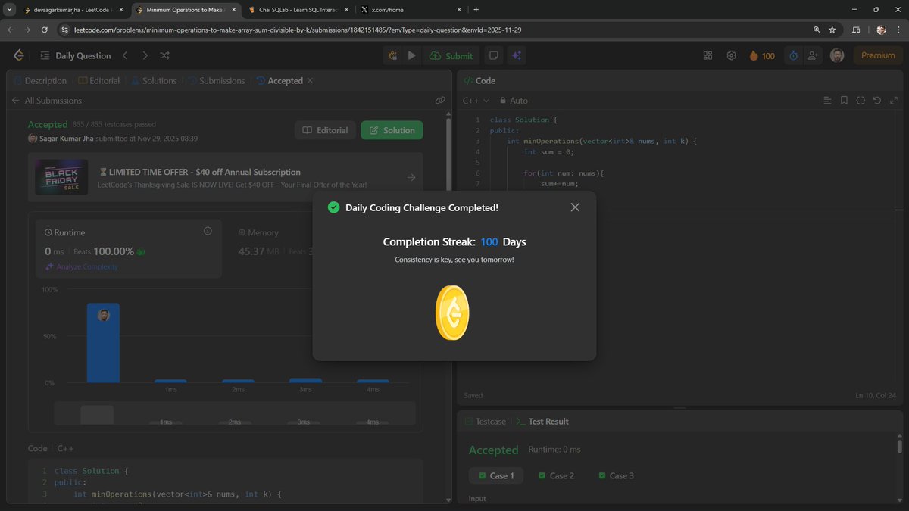
Task: Open the notes sticky icon
Action: point(493,55)
